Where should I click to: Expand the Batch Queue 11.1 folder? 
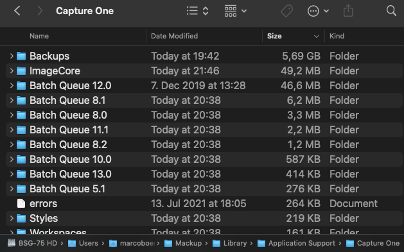(12, 130)
